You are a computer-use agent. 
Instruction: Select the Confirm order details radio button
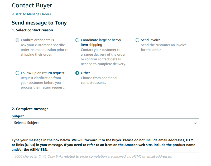pyautogui.click(x=17, y=40)
